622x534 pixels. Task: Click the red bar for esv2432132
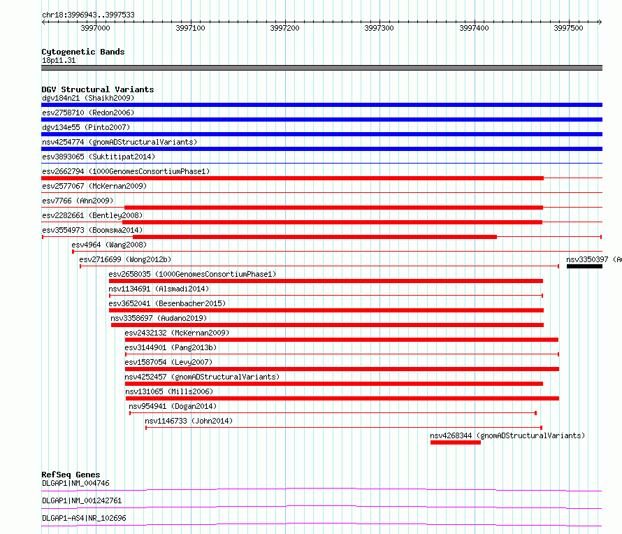[342, 340]
